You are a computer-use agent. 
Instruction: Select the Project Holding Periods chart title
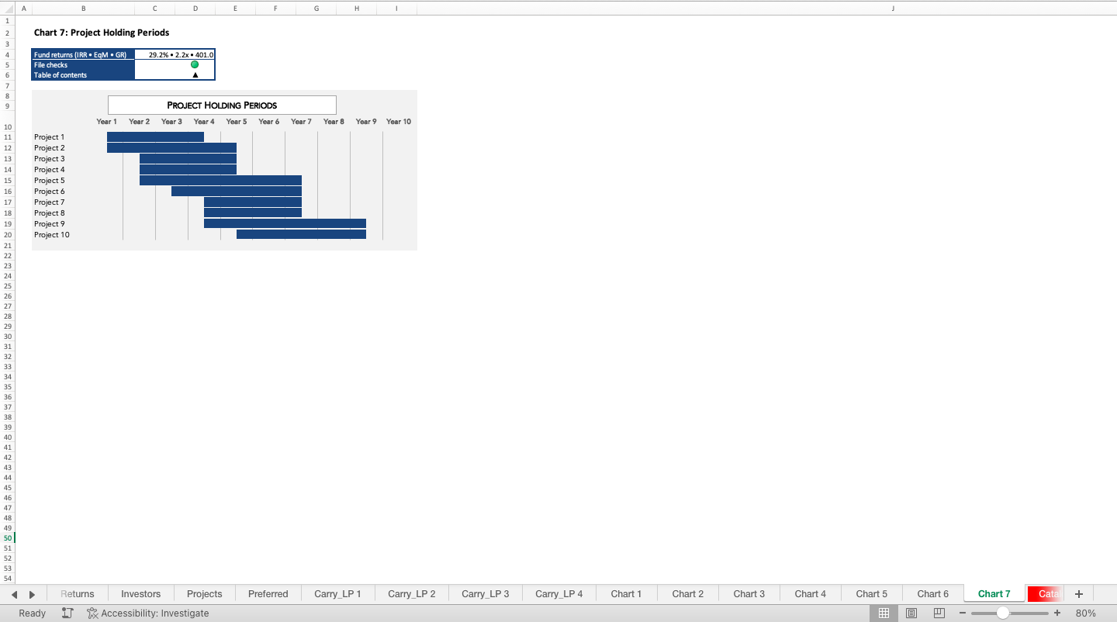point(222,105)
